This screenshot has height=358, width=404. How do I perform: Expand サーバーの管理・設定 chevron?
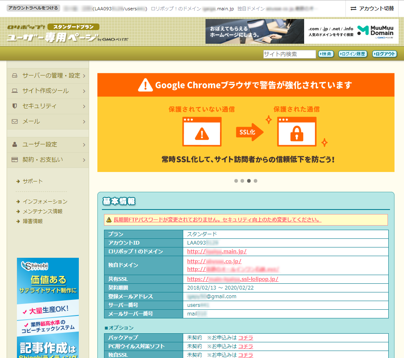(84, 76)
